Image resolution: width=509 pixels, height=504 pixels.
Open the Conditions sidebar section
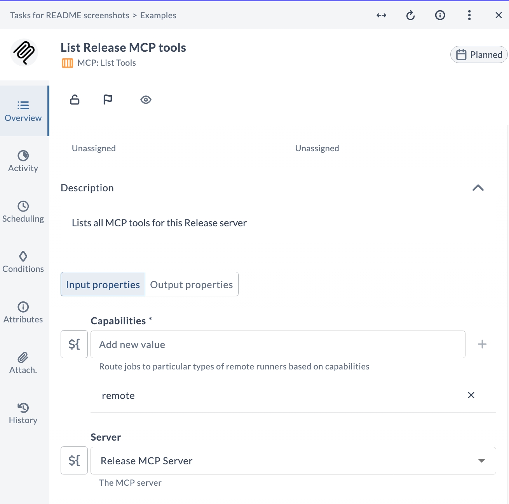click(23, 261)
